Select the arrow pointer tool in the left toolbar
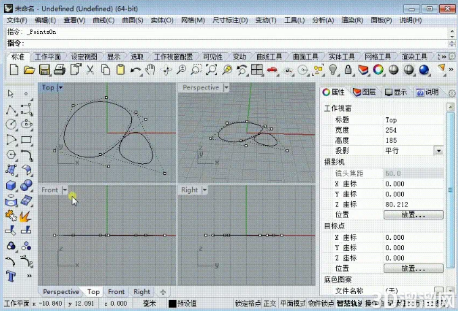Image resolution: width=458 pixels, height=311 pixels. coord(11,94)
